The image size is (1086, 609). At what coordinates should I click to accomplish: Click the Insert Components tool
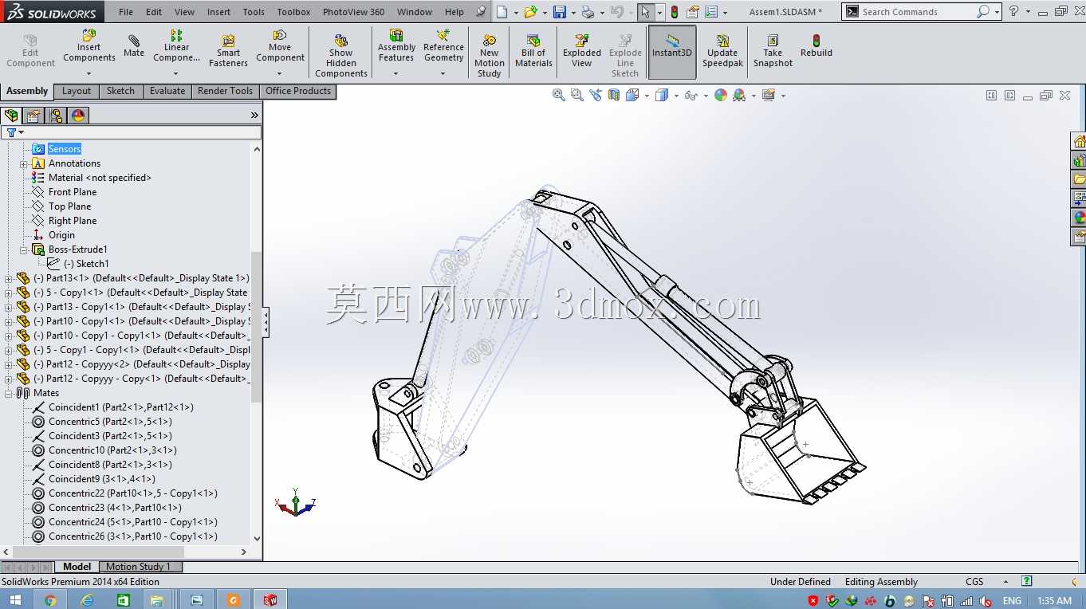click(x=89, y=46)
